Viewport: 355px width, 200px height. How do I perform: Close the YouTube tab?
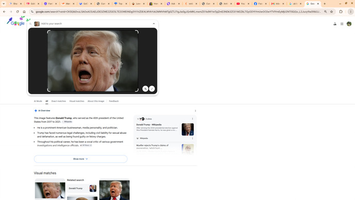248,4
